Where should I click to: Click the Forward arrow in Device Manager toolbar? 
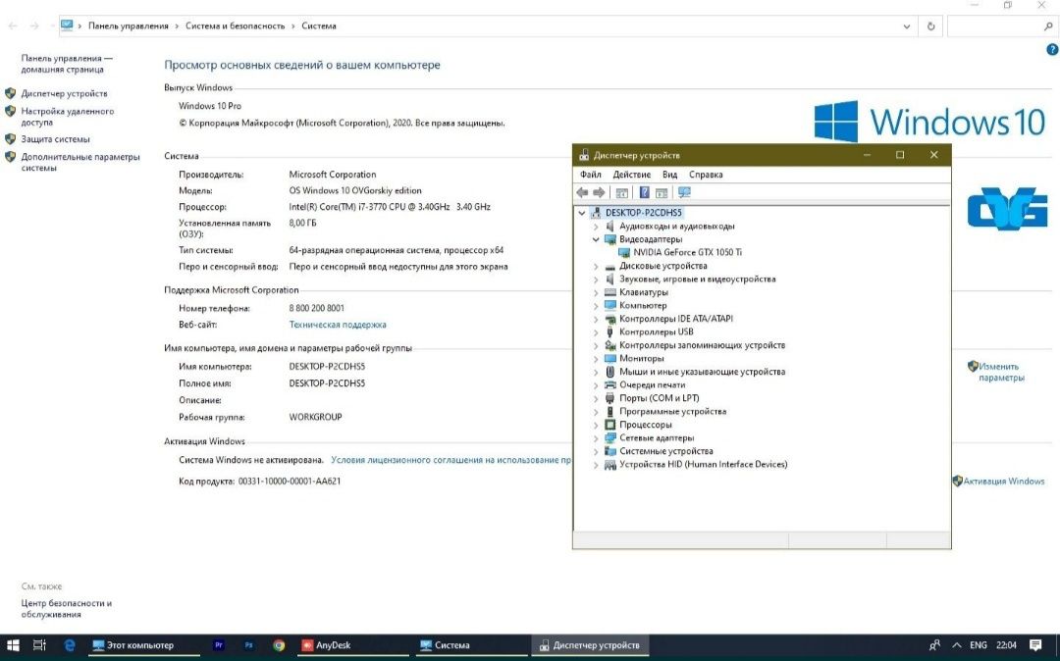(x=599, y=192)
